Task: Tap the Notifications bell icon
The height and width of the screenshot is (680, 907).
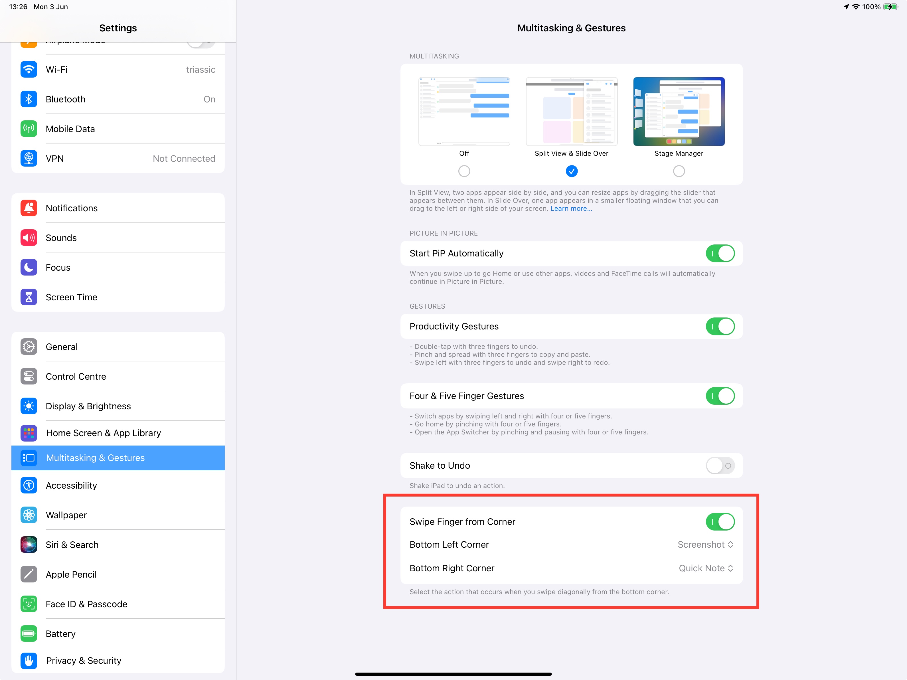Action: (29, 208)
